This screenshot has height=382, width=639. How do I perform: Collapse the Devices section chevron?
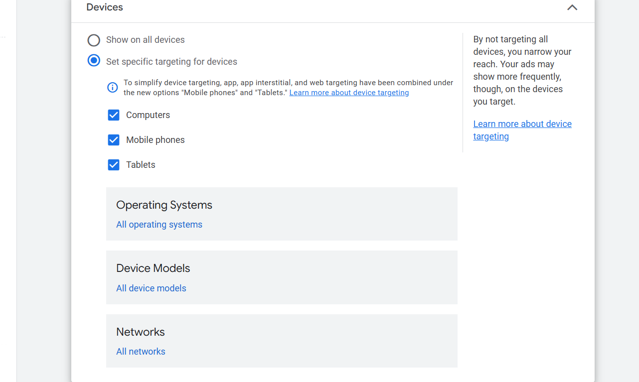click(572, 7)
